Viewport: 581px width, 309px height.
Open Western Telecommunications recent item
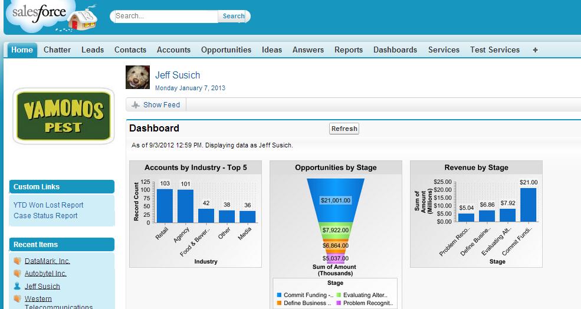click(58, 303)
